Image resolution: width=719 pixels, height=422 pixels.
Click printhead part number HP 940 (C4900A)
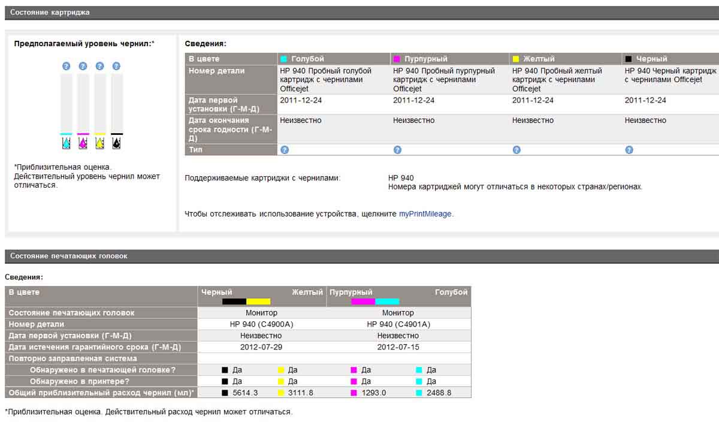pyautogui.click(x=261, y=324)
